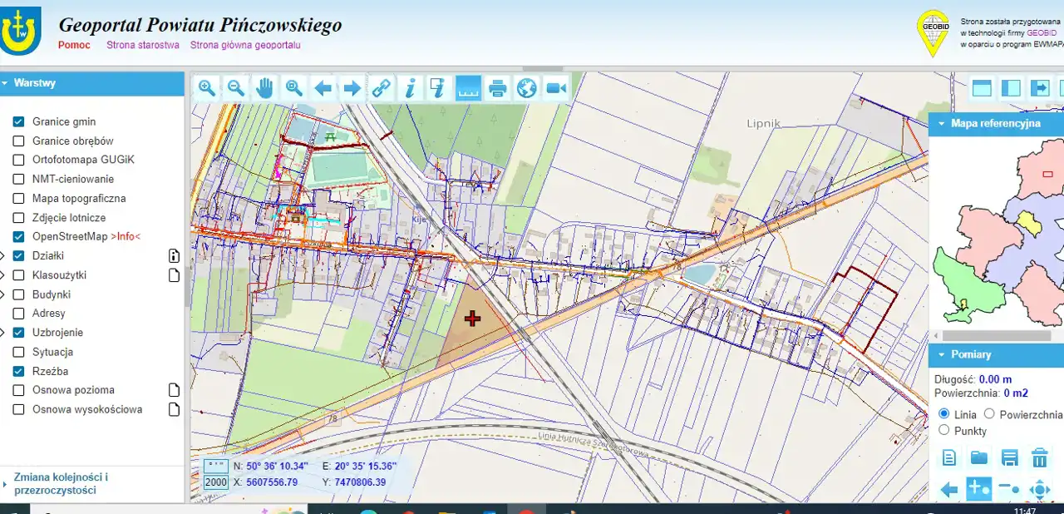Image resolution: width=1064 pixels, height=514 pixels.
Task: Click the video camera icon
Action: [x=556, y=87]
